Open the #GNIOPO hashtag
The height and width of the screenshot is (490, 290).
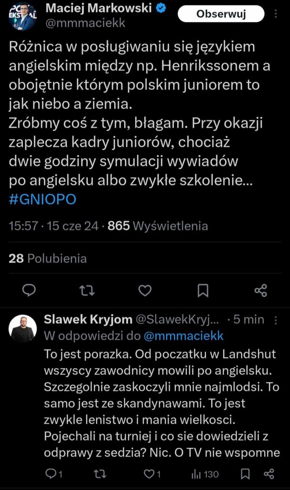[43, 200]
